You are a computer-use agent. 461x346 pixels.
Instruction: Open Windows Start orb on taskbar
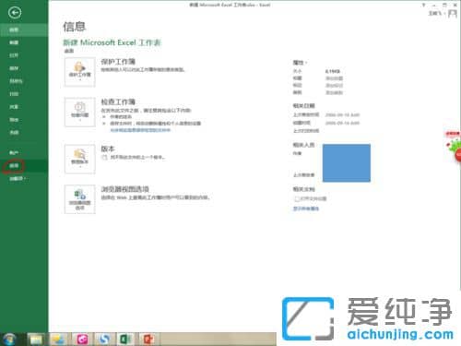click(8, 340)
